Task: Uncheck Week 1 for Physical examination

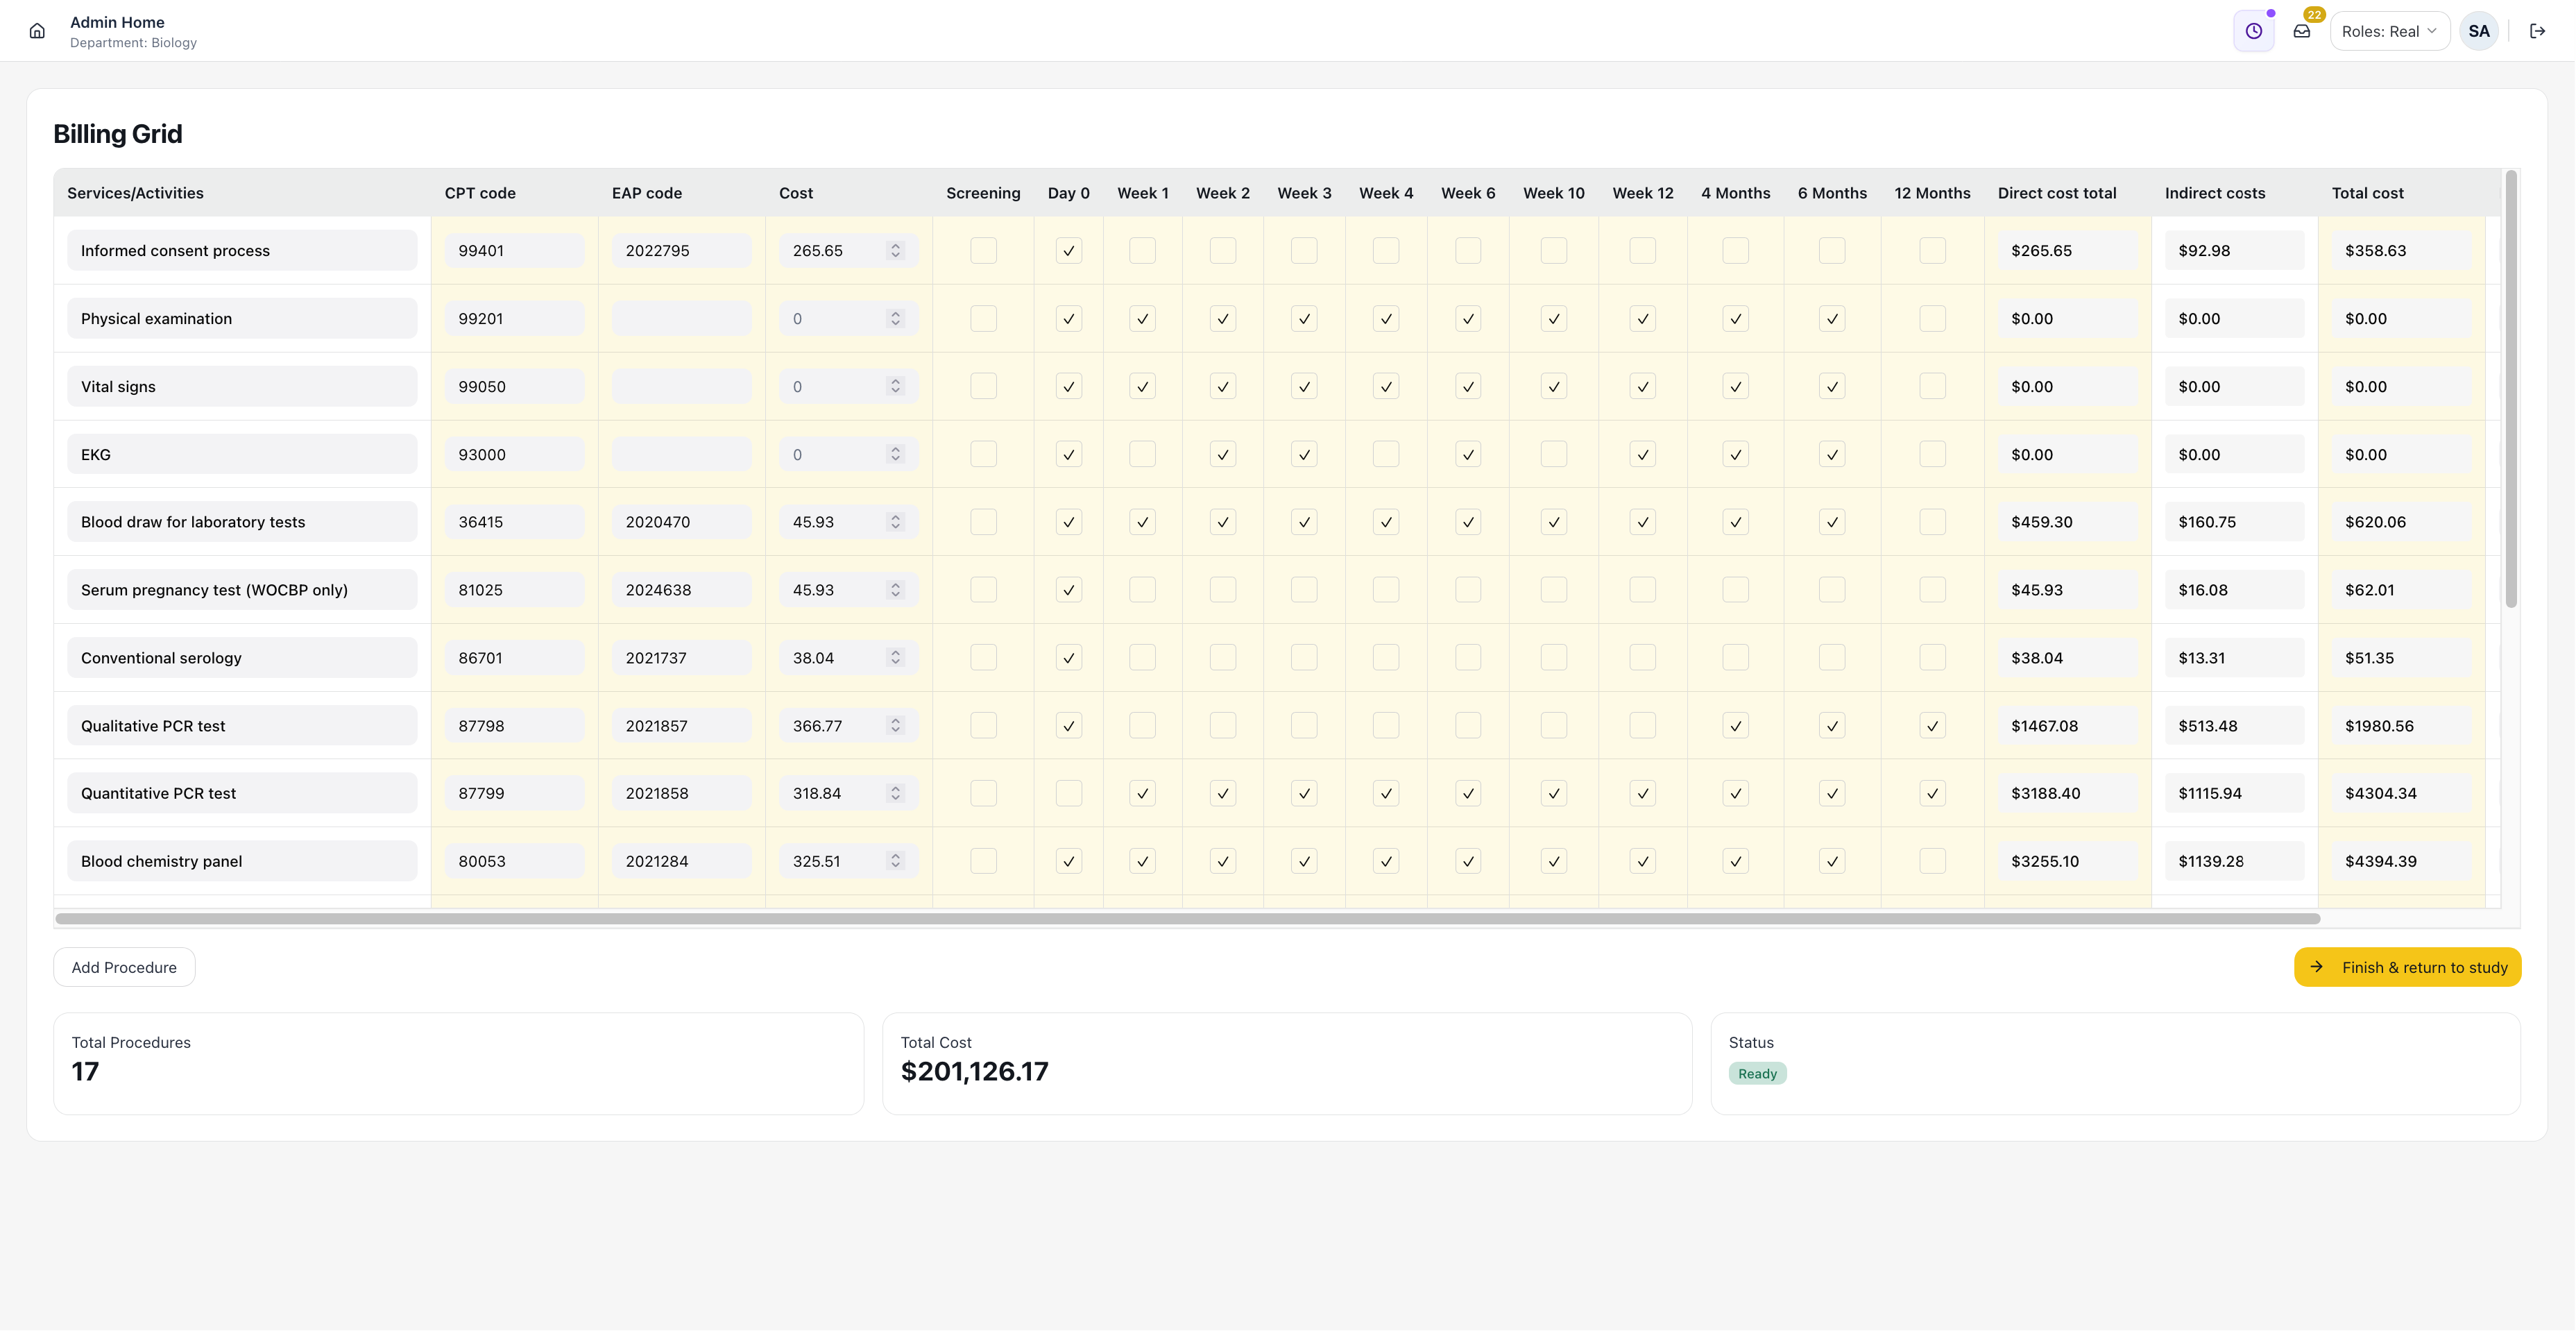Action: tap(1142, 319)
